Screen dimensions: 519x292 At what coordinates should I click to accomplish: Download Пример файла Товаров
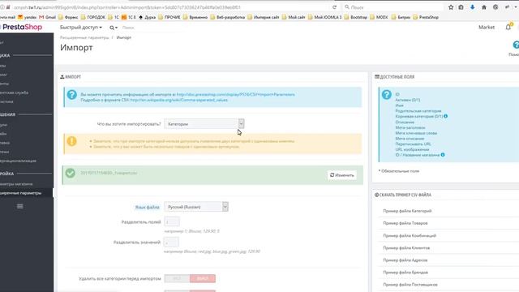point(405,223)
